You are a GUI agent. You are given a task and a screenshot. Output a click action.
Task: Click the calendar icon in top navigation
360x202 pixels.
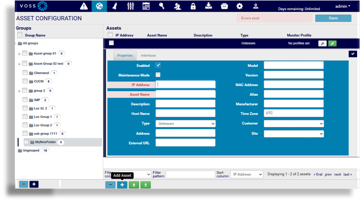pyautogui.click(x=146, y=6)
